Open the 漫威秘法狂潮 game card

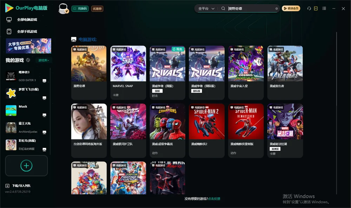[285, 131]
